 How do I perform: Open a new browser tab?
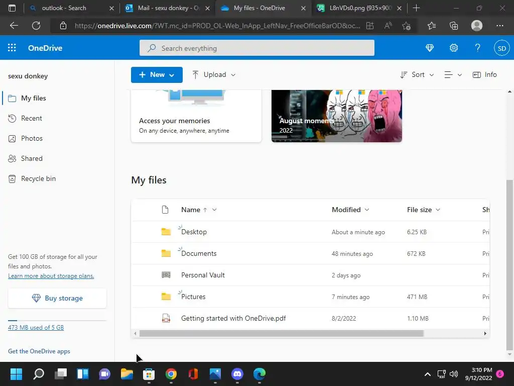coord(416,8)
